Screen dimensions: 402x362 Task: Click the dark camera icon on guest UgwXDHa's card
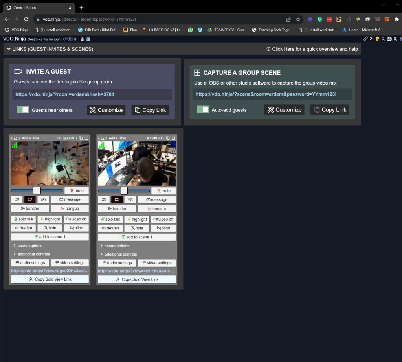(x=30, y=199)
